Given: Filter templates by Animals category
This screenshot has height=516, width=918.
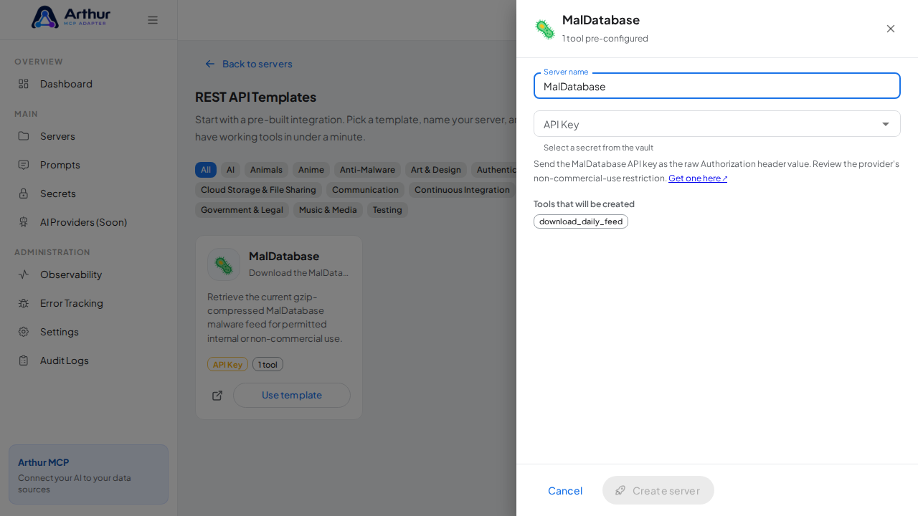Looking at the screenshot, I should pyautogui.click(x=266, y=170).
